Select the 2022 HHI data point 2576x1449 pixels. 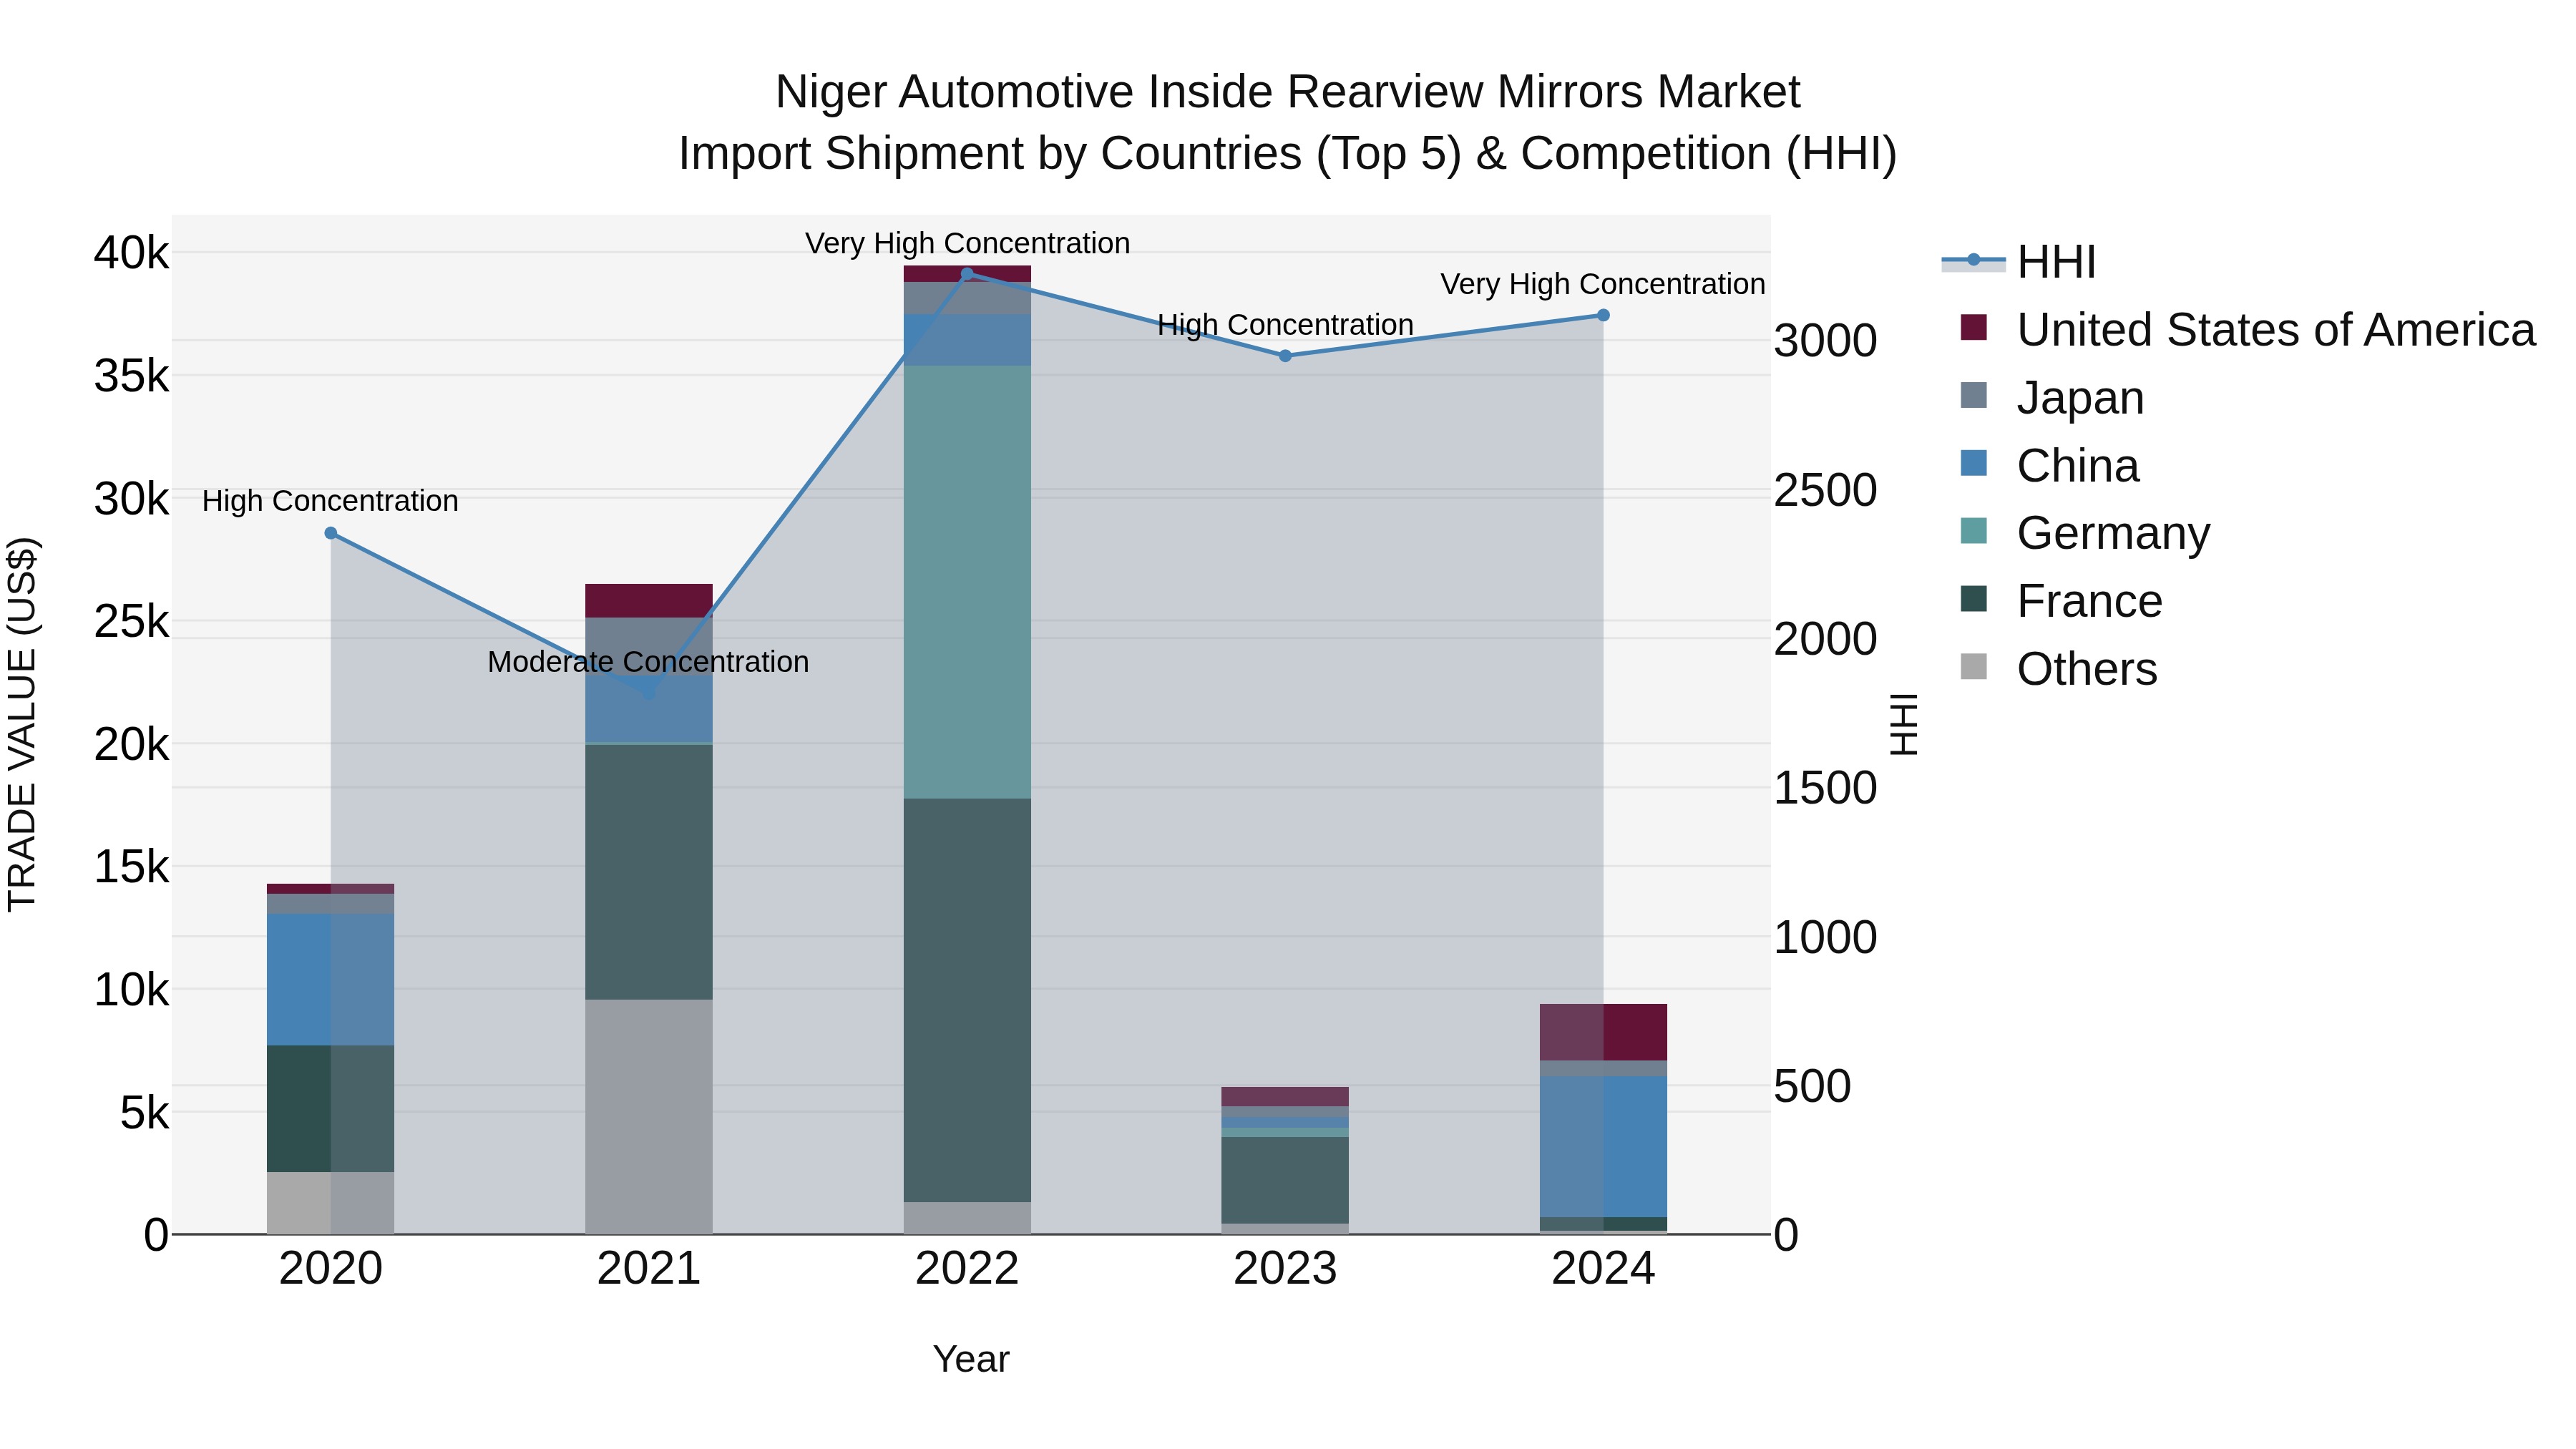click(x=967, y=274)
